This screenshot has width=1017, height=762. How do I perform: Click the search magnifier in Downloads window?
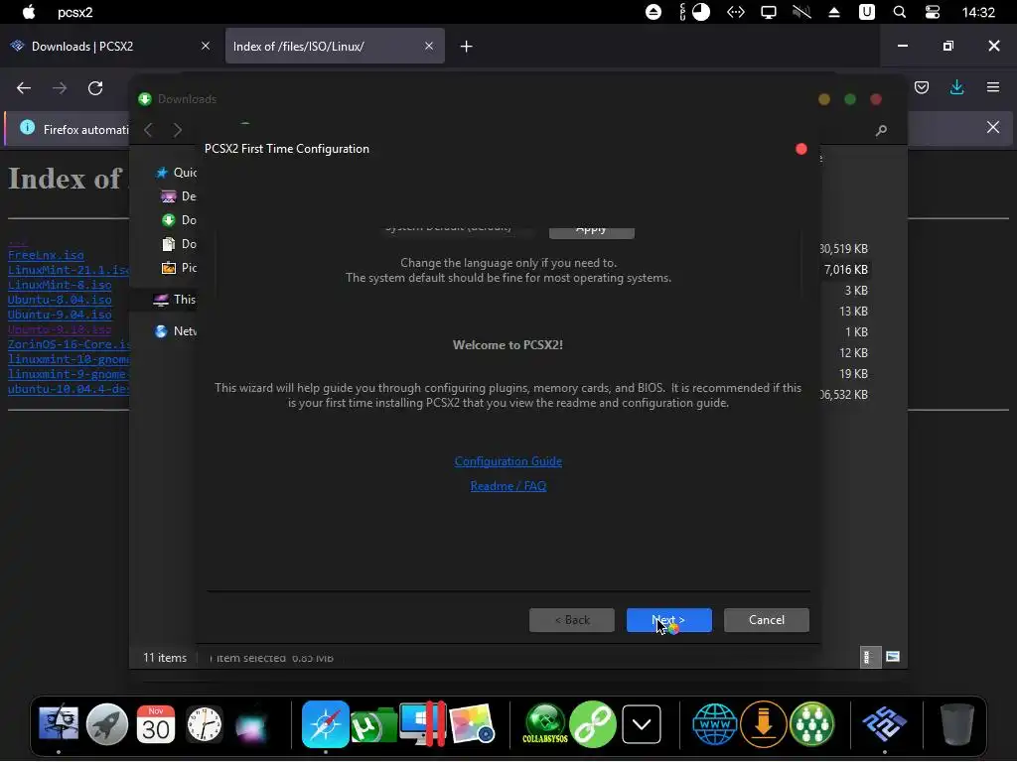click(881, 131)
